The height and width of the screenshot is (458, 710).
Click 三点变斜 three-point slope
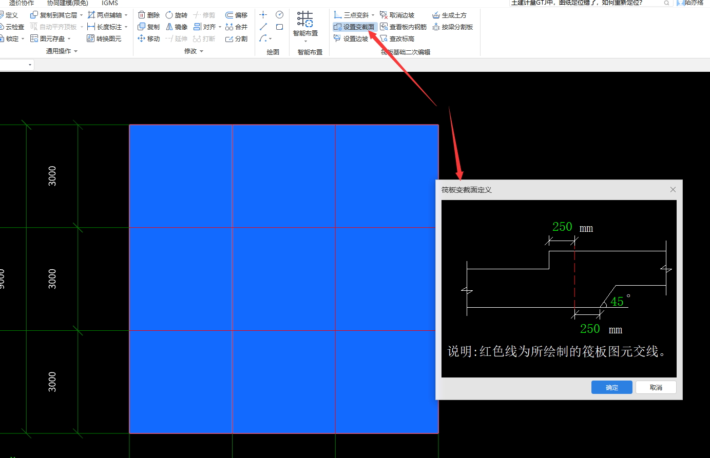pos(351,15)
